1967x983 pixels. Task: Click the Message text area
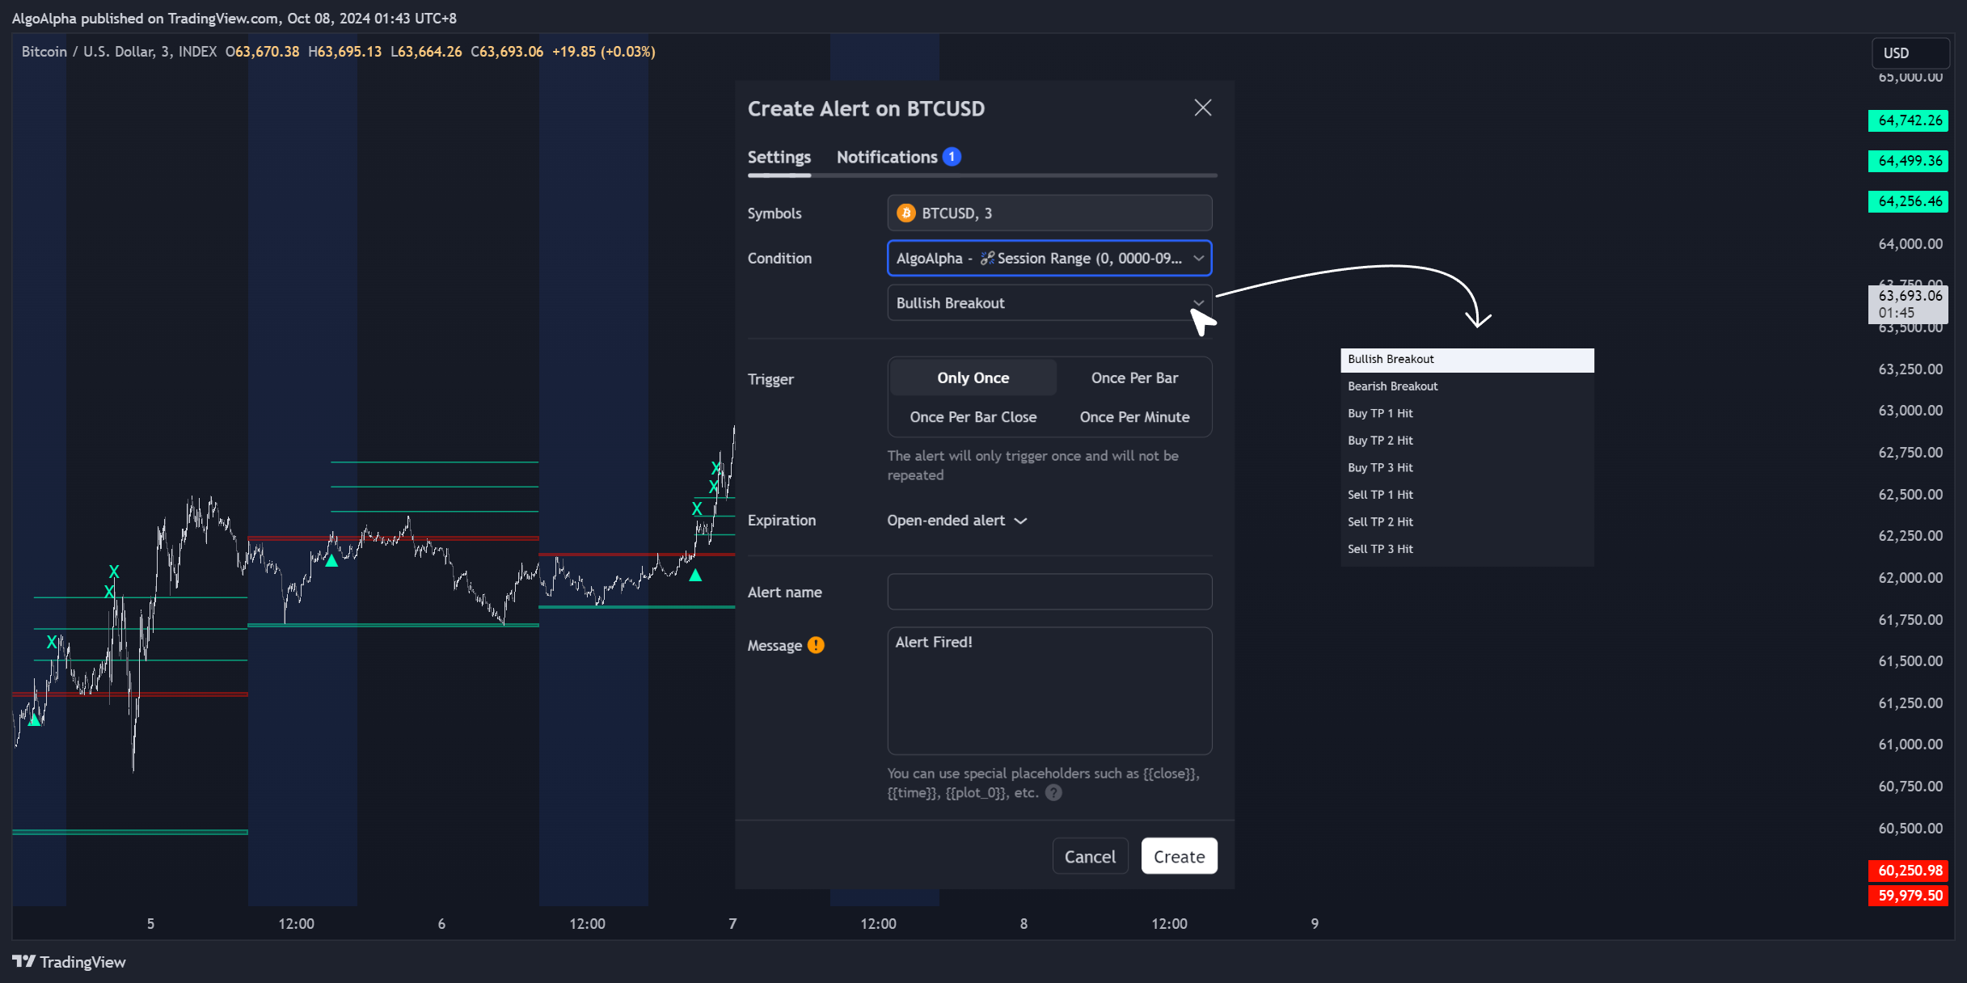tap(1049, 691)
